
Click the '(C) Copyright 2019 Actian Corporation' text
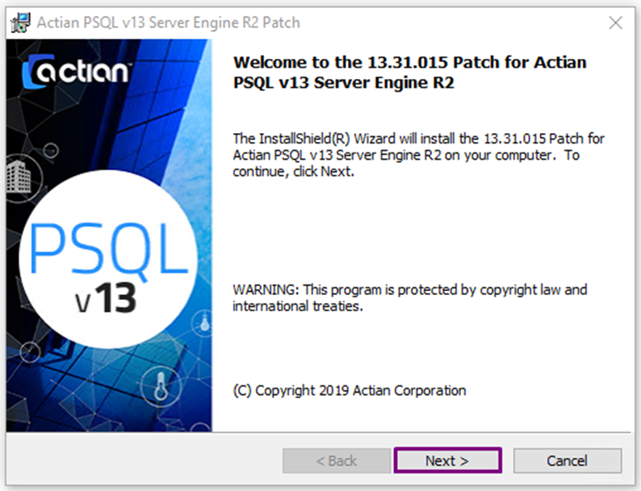[x=350, y=390]
